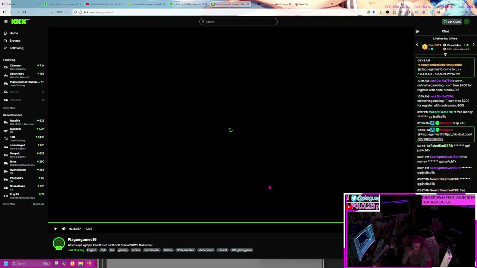Zoom in browser with plus button
Viewport: 477px width, 268px height.
(x=67, y=12)
